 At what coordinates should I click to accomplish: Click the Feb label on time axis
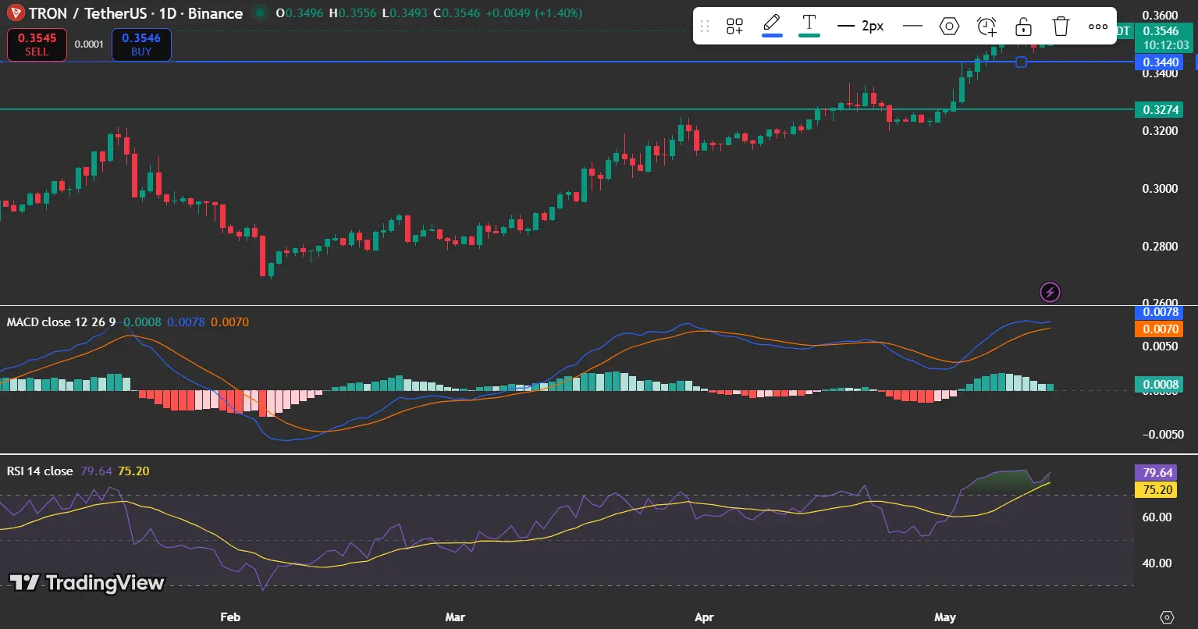(229, 617)
